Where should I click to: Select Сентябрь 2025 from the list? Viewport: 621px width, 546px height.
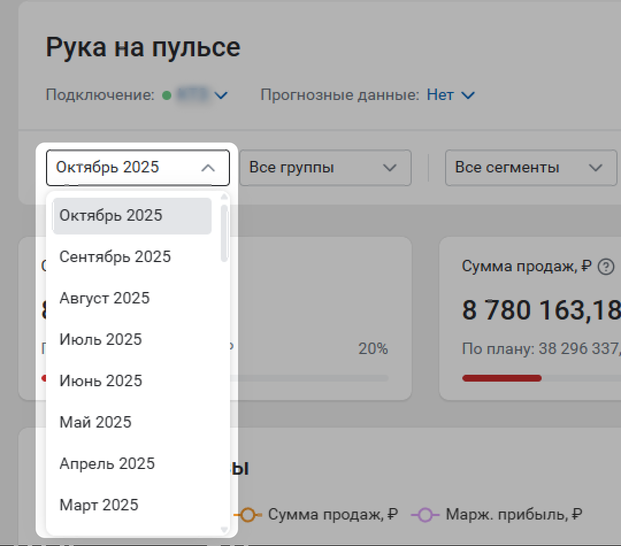click(115, 257)
